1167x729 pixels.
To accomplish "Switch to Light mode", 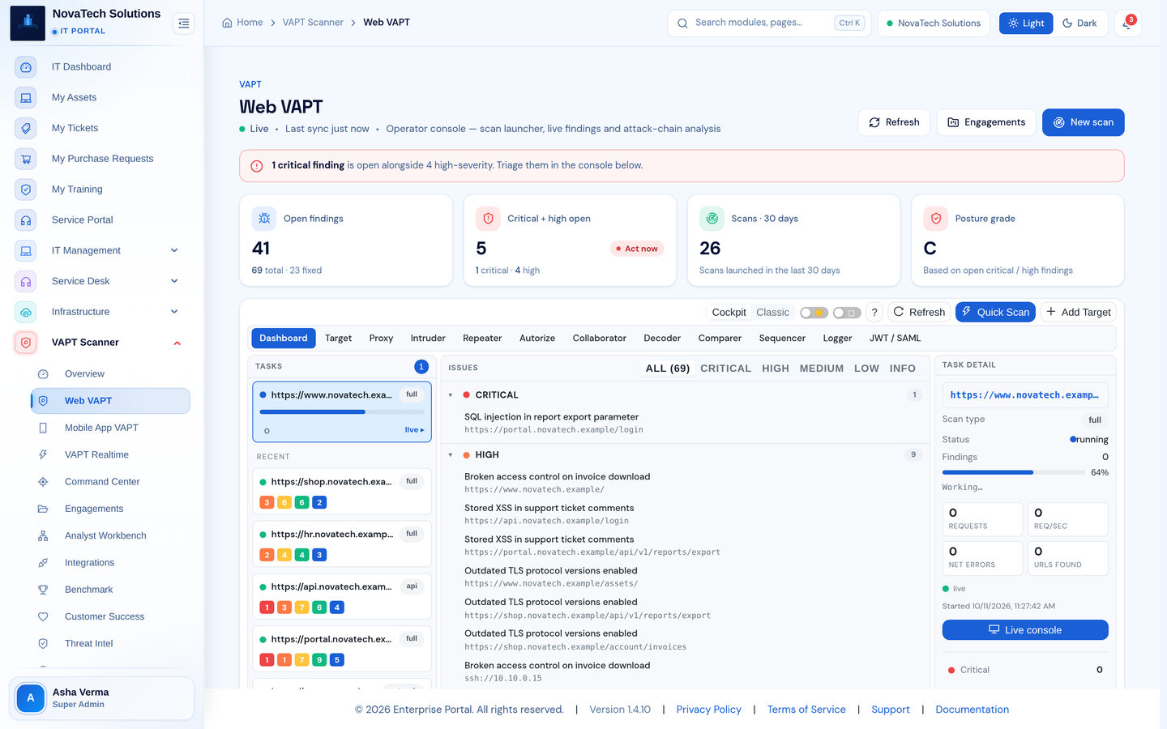I will click(1026, 23).
